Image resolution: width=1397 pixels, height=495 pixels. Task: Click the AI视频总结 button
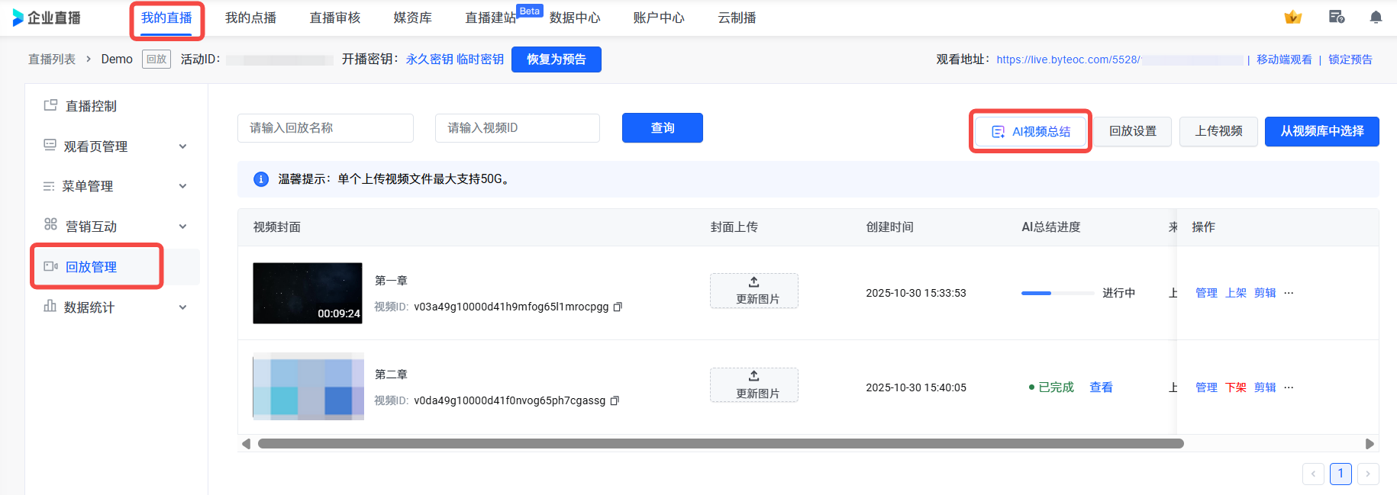[x=1031, y=131]
